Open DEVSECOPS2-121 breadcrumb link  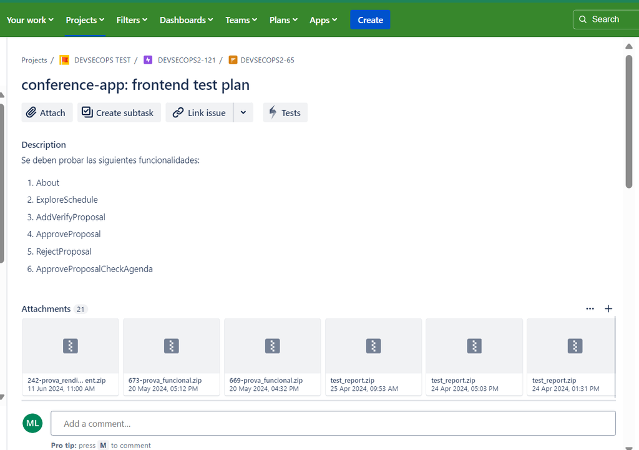coord(187,61)
